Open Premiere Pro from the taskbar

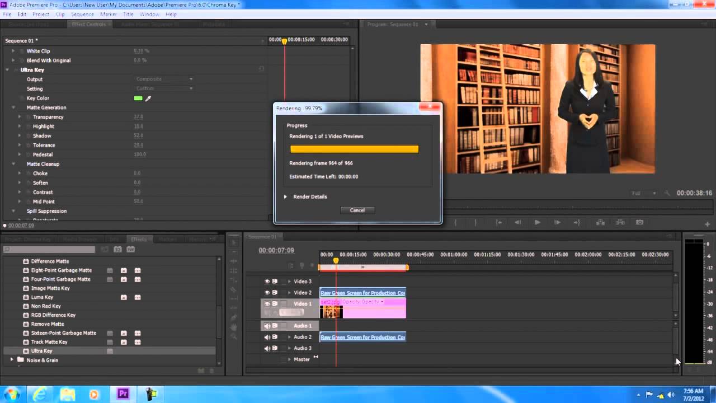click(123, 394)
